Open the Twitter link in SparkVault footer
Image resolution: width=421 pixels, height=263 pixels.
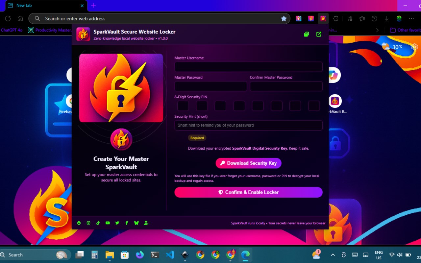(117, 223)
